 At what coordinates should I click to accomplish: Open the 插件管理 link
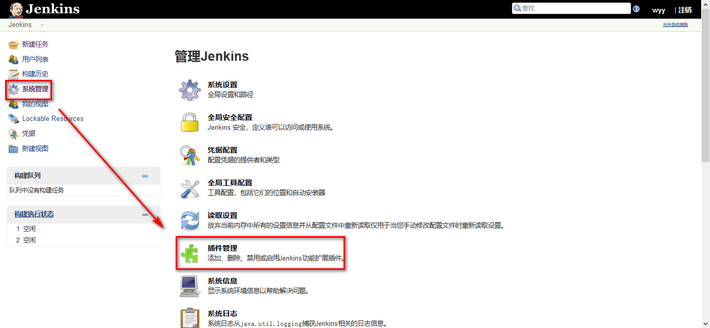[x=222, y=248]
